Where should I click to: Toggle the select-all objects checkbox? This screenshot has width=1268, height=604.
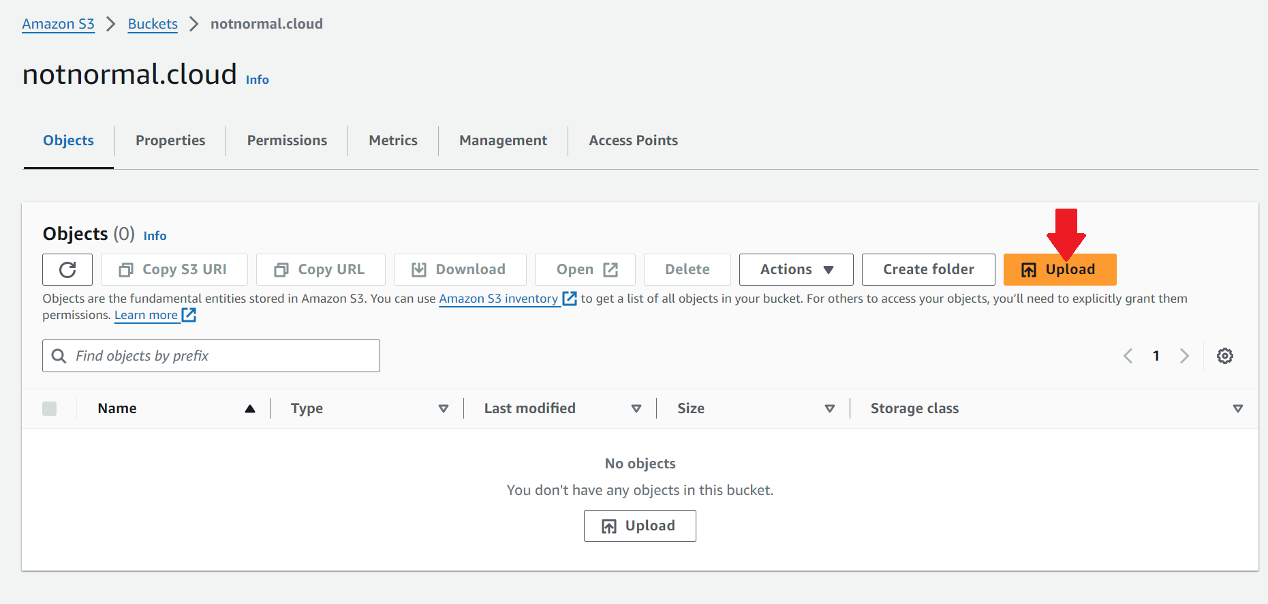tap(50, 408)
